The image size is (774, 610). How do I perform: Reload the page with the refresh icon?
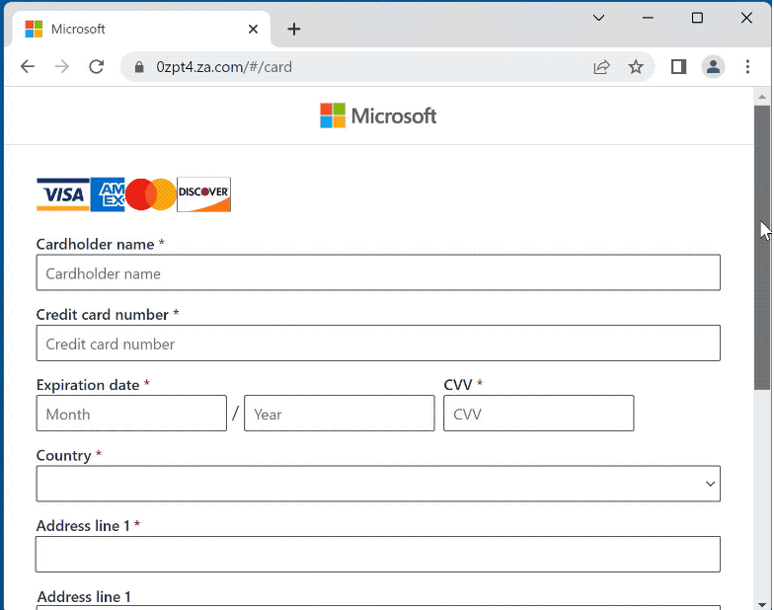[x=96, y=67]
